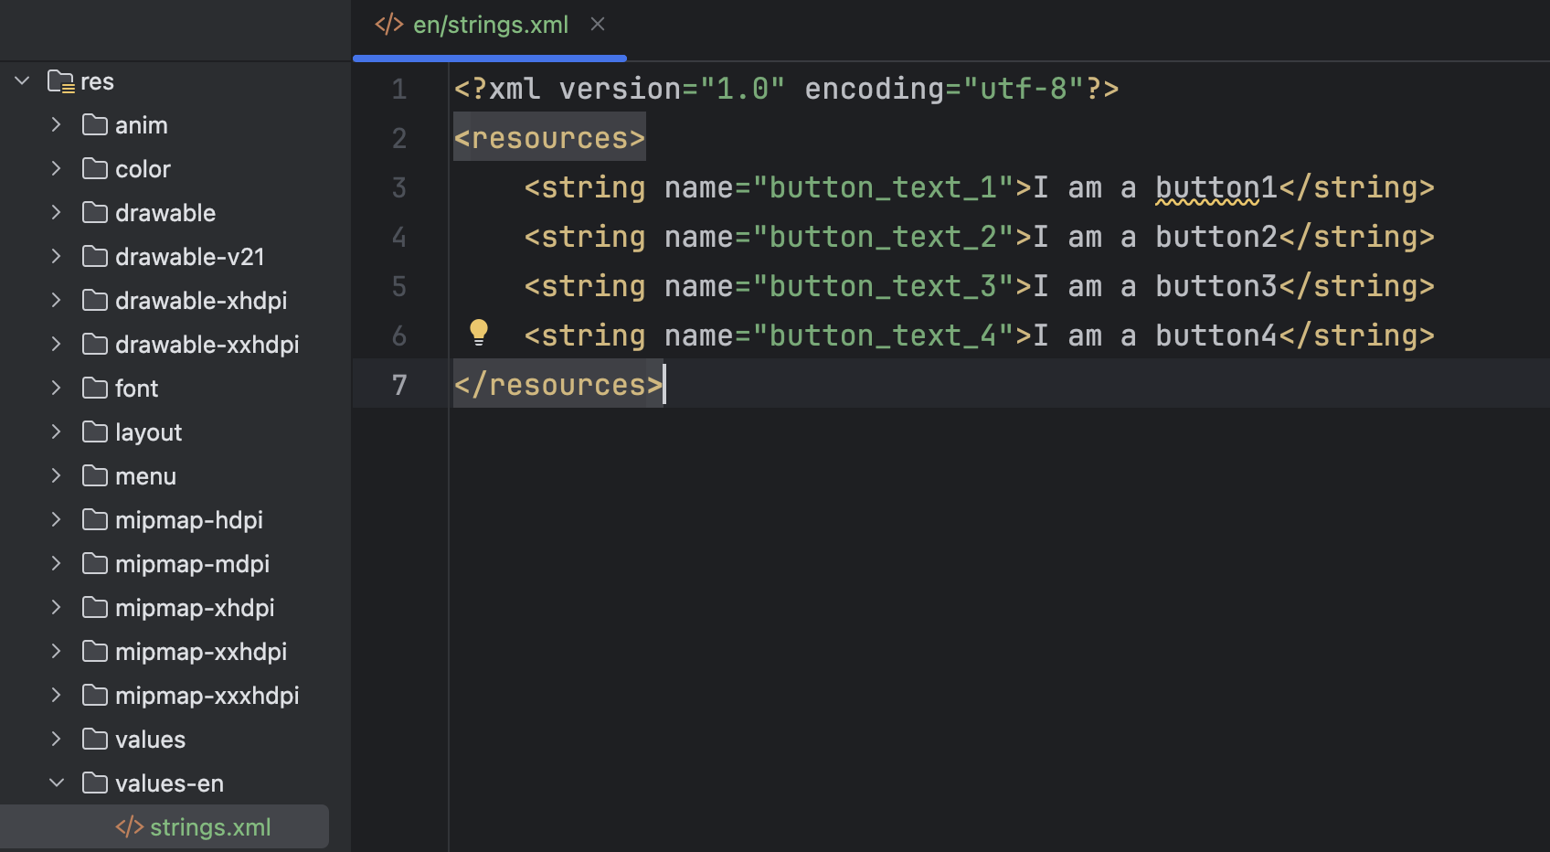Click the encoding "utf-8" value on line 1
Screen dimensions: 1550x852
point(1024,89)
